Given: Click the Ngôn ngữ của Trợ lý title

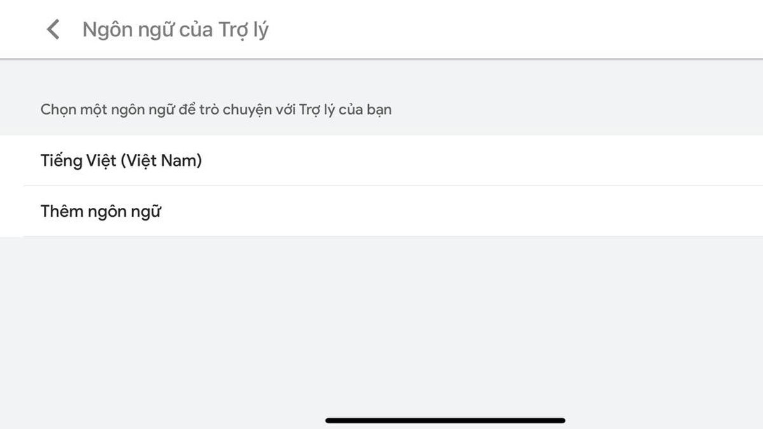Looking at the screenshot, I should pos(175,29).
